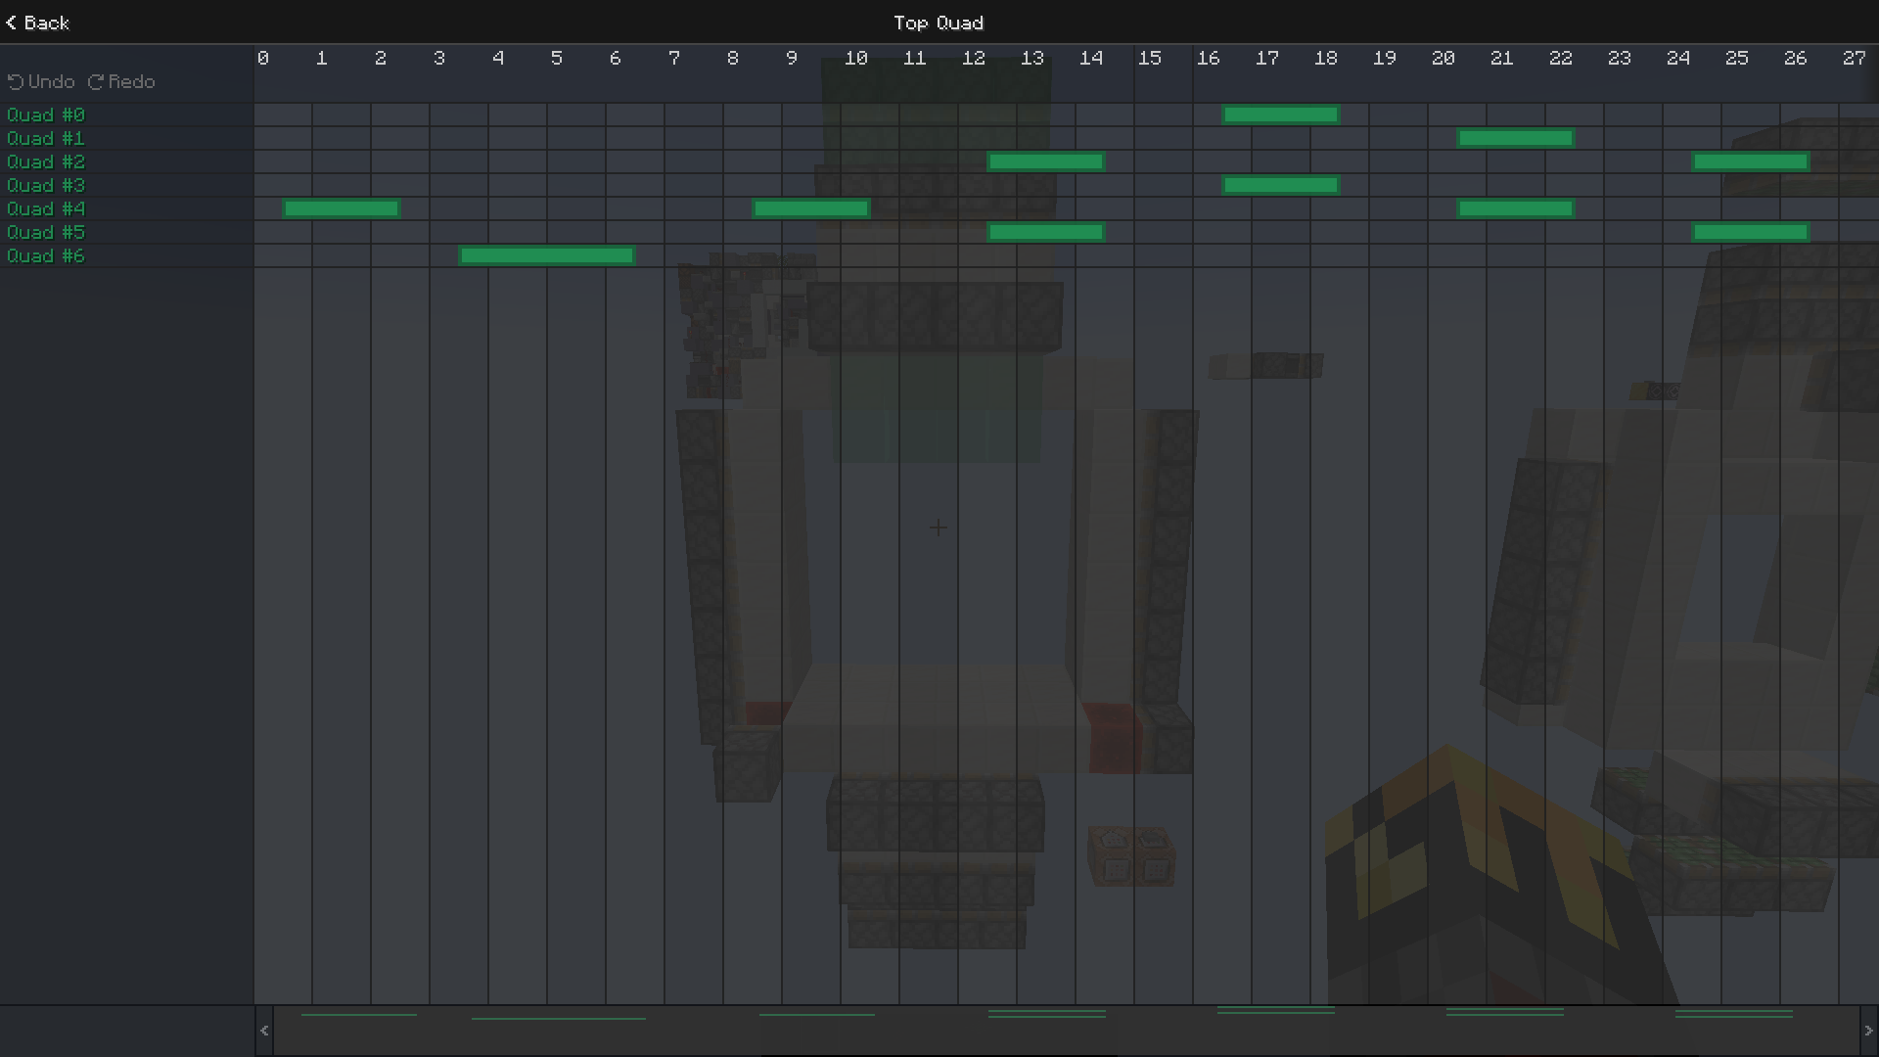Select Quad #1 keyframe bar at frame 21
This screenshot has width=1879, height=1057.
click(1516, 138)
